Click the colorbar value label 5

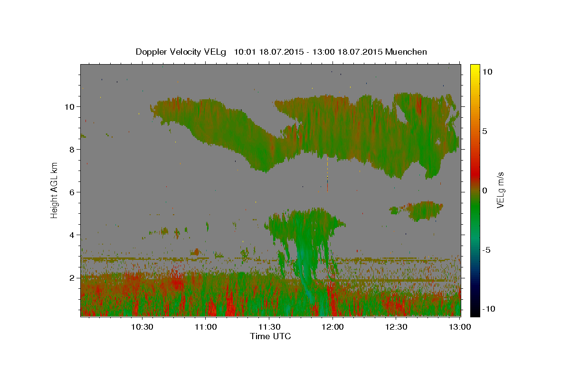[x=485, y=131]
